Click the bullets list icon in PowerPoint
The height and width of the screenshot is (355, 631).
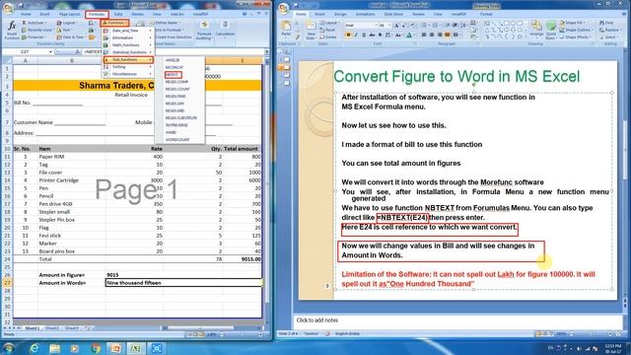coord(425,26)
